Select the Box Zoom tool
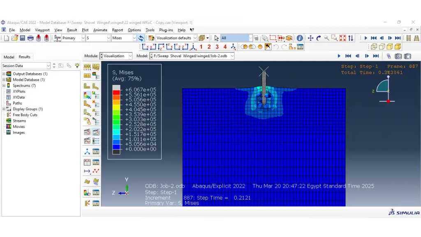The image size is (421, 237). click(x=334, y=38)
